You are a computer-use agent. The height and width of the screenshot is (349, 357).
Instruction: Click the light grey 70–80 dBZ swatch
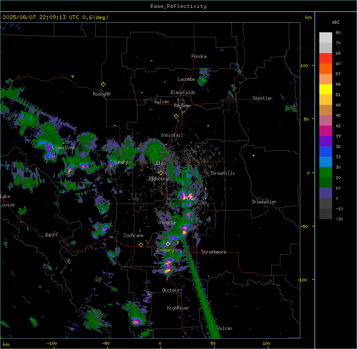[x=326, y=37]
